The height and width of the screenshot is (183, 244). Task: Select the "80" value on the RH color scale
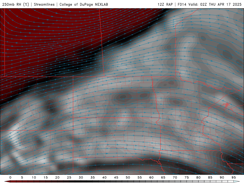click(198, 178)
